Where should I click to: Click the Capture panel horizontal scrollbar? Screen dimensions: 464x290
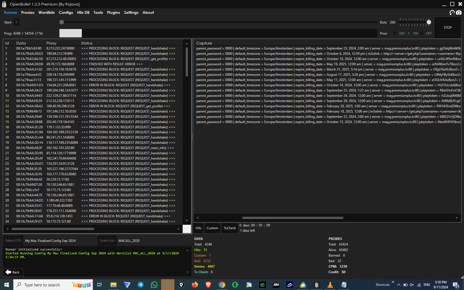(x=293, y=218)
